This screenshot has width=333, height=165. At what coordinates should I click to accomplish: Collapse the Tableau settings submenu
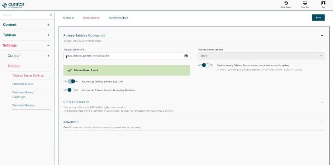coord(48,66)
